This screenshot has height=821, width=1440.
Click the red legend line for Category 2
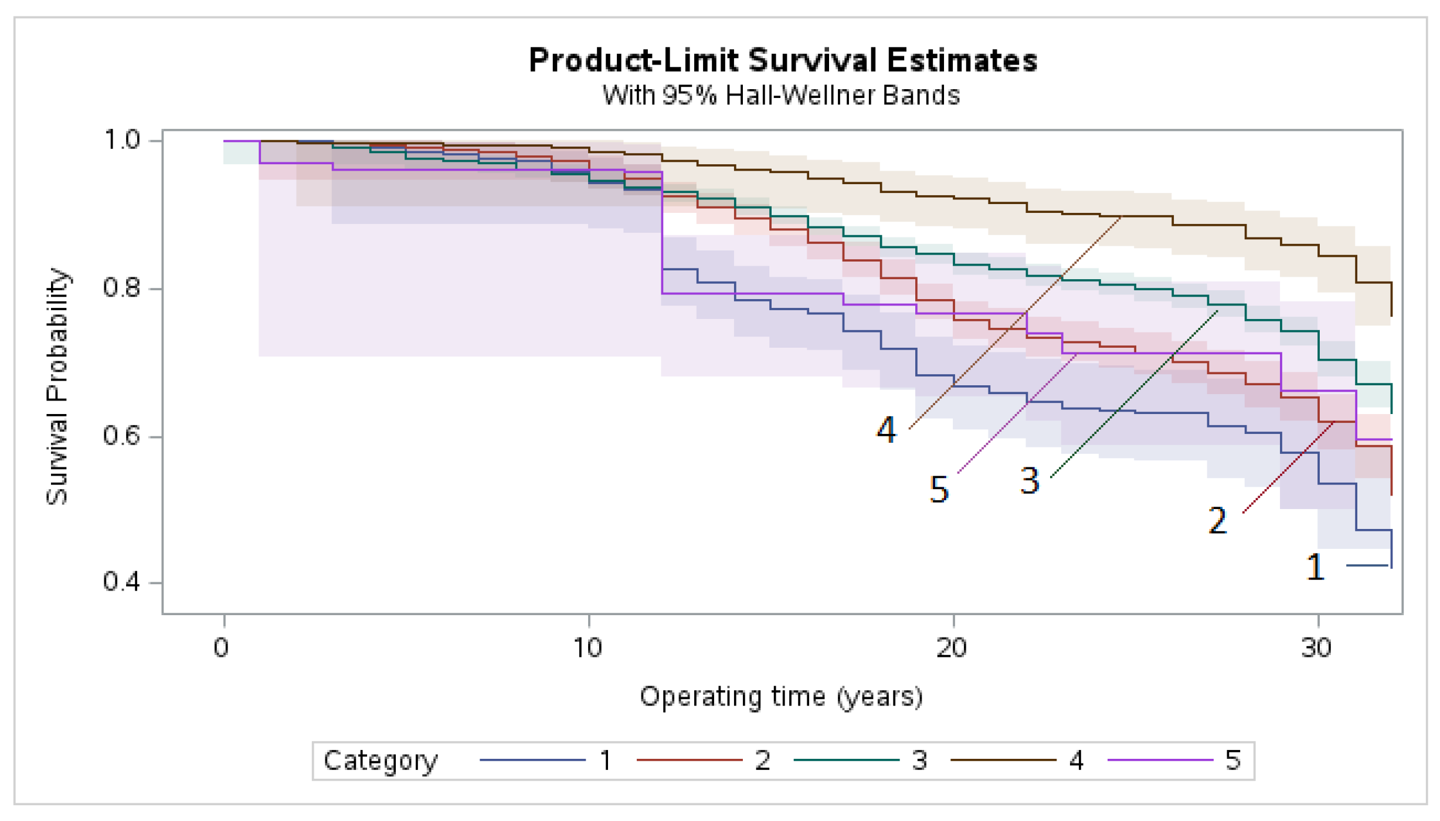690,760
